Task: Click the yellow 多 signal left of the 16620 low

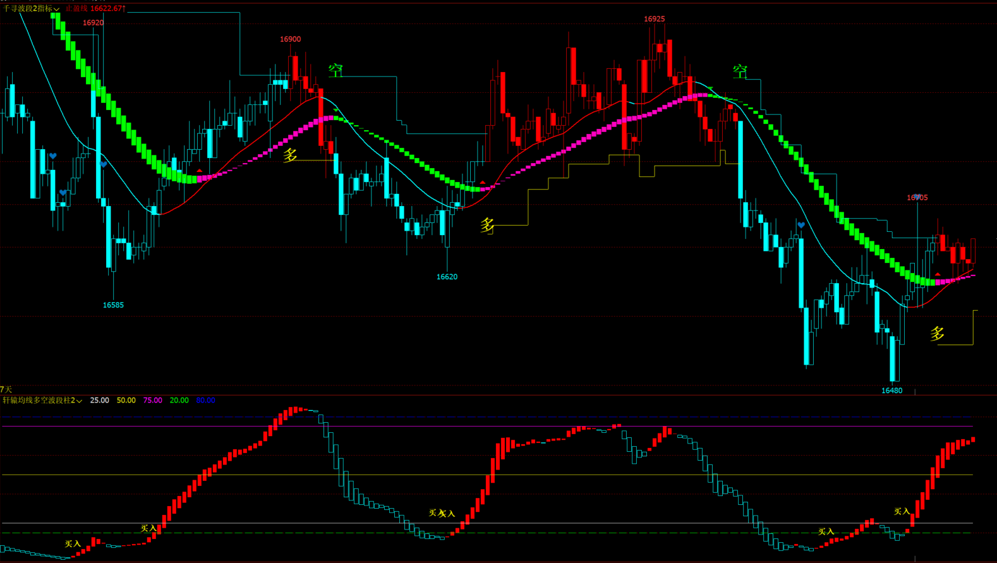Action: pyautogui.click(x=487, y=225)
